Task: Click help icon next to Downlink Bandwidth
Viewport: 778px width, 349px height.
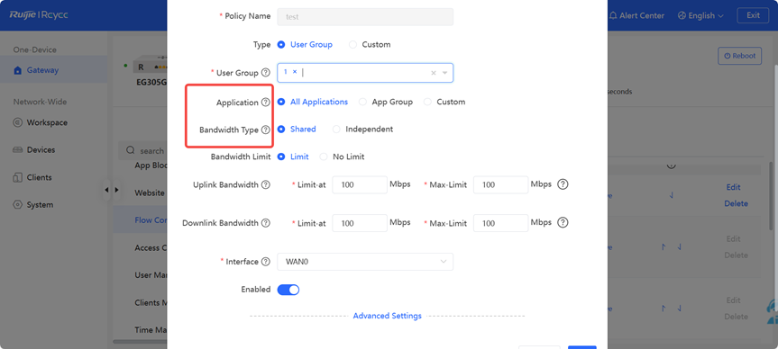Action: pyautogui.click(x=265, y=223)
